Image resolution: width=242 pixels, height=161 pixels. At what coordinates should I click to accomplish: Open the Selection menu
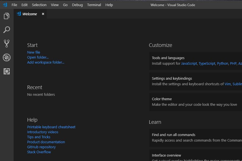coord(39,5)
